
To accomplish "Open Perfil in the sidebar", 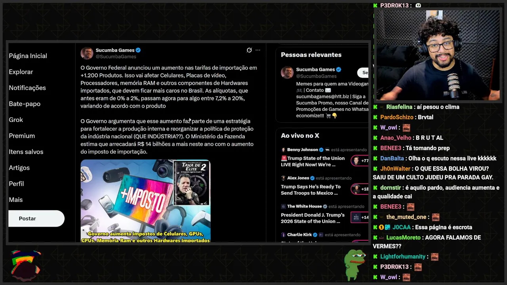I will click(x=16, y=184).
